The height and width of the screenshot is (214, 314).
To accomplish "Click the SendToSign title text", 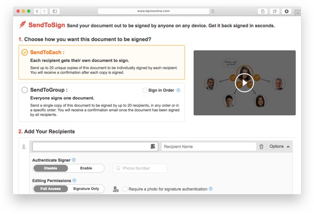I will point(46,25).
